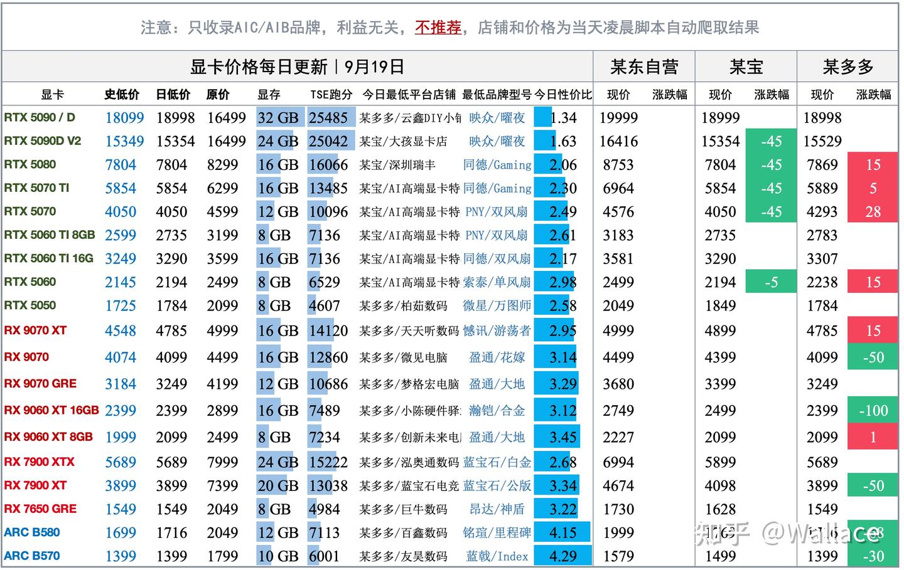Screen dimensions: 904x570
Task: Click the 某宝 platform header
Action: click(x=746, y=66)
